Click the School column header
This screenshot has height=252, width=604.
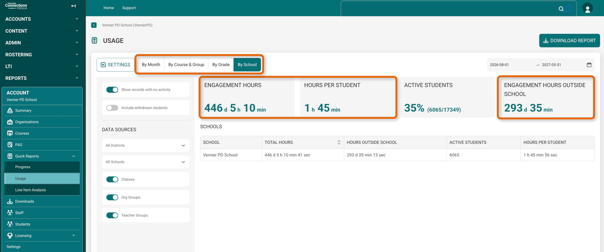(x=231, y=142)
